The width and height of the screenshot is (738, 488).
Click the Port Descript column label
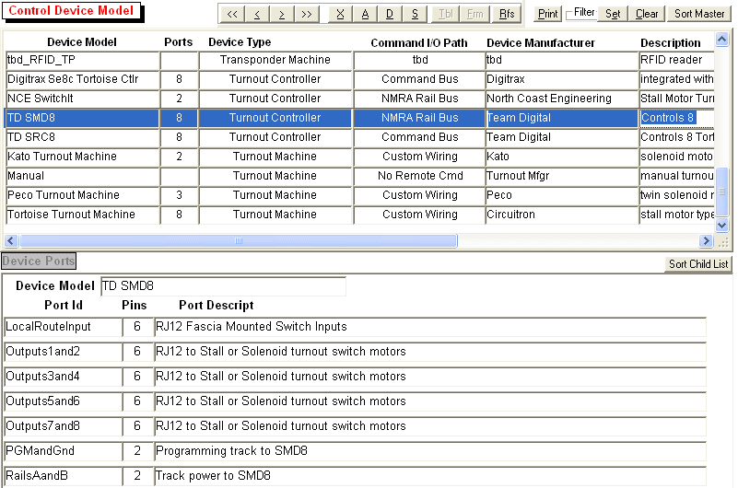point(216,306)
